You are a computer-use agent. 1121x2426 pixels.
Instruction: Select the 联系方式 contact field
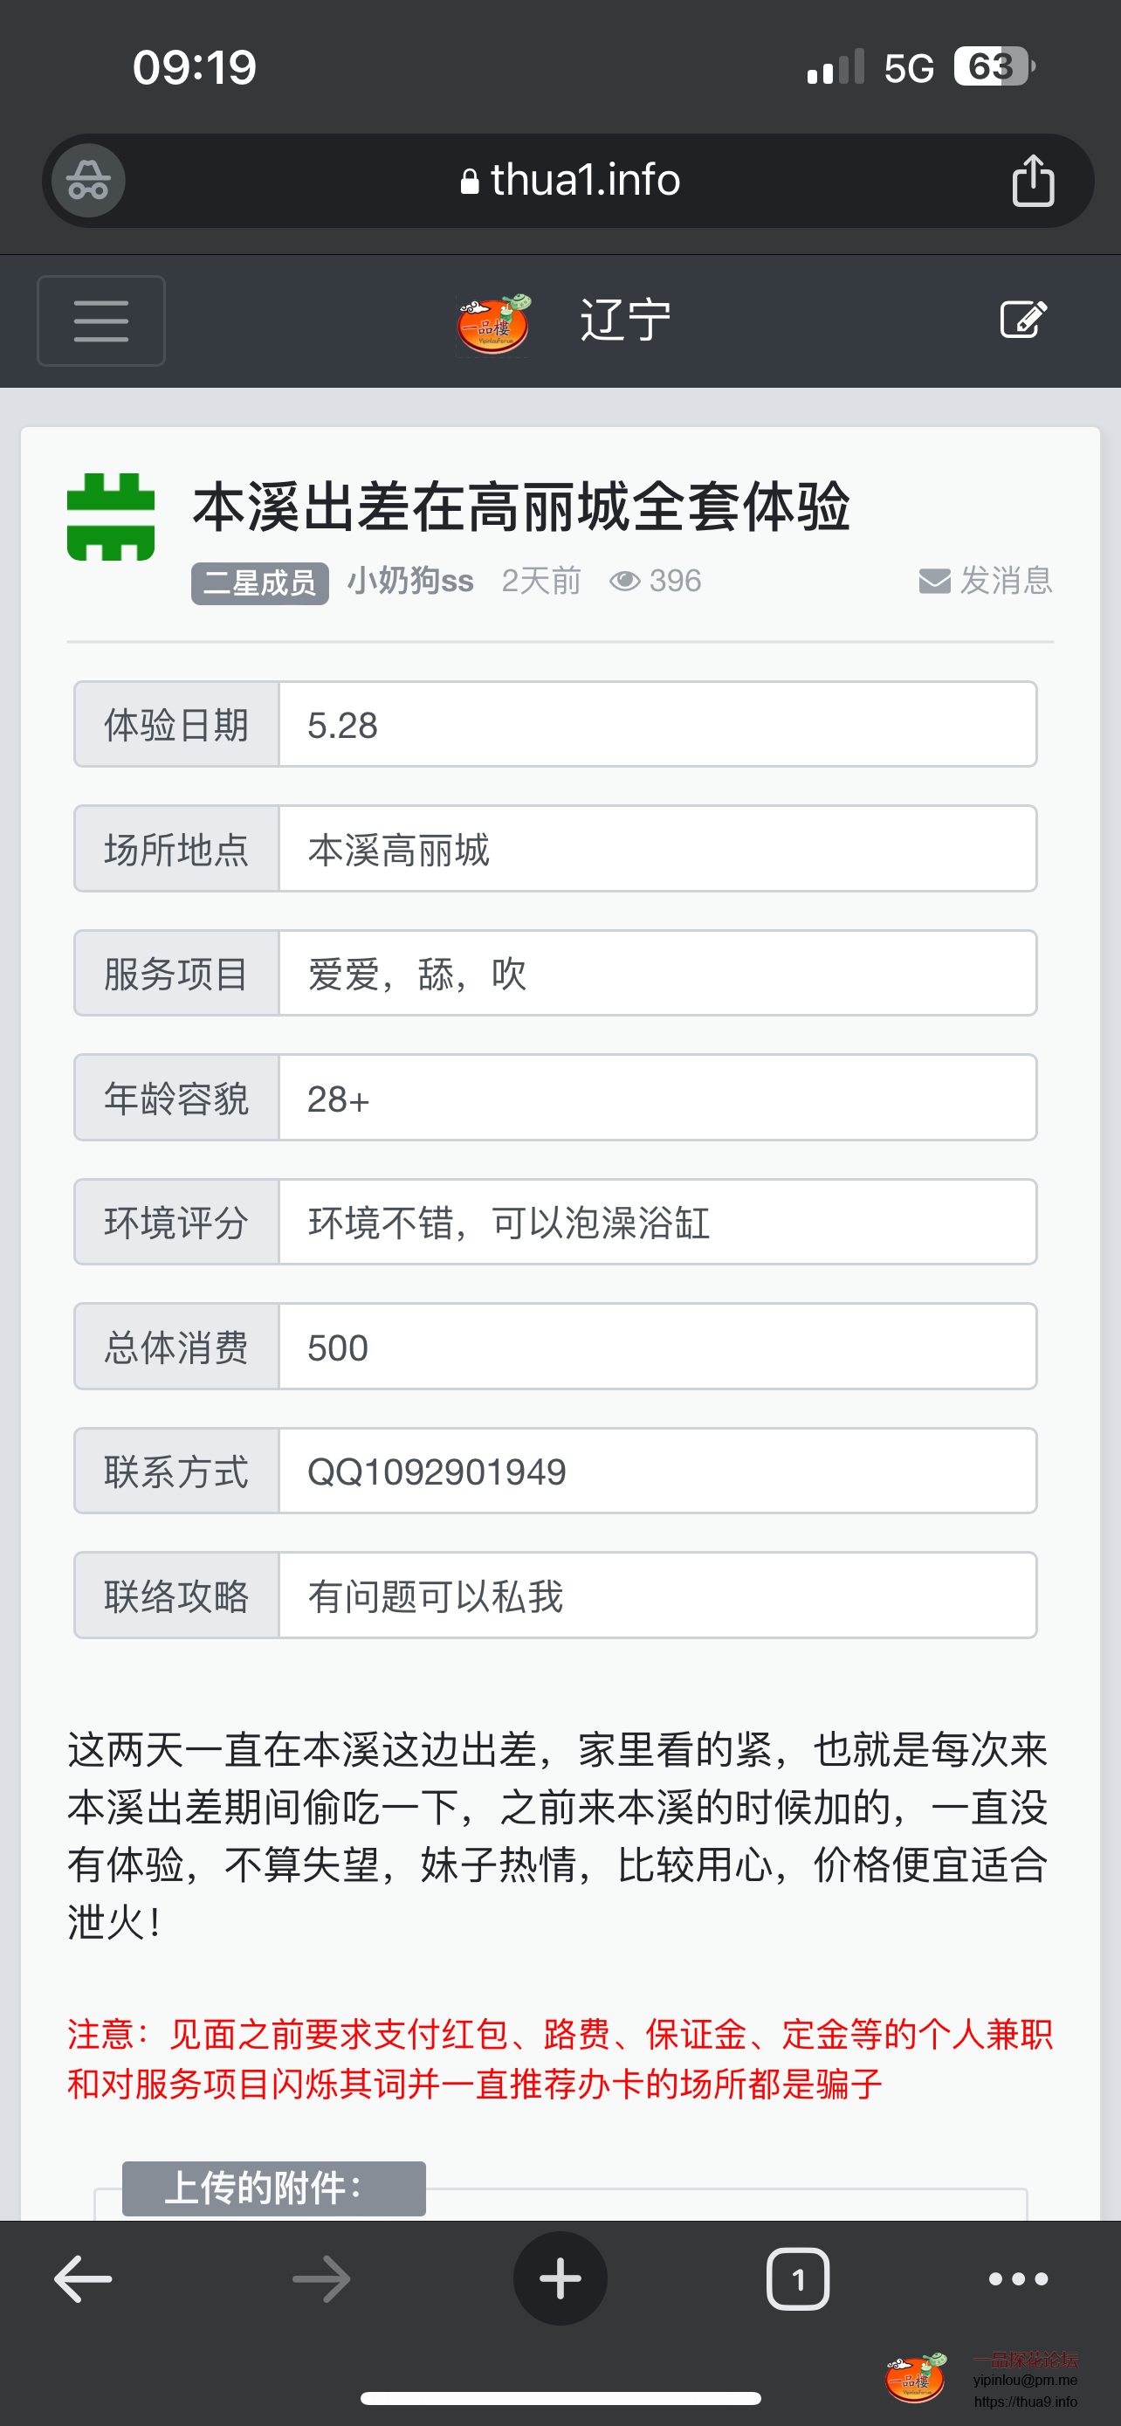(657, 1471)
